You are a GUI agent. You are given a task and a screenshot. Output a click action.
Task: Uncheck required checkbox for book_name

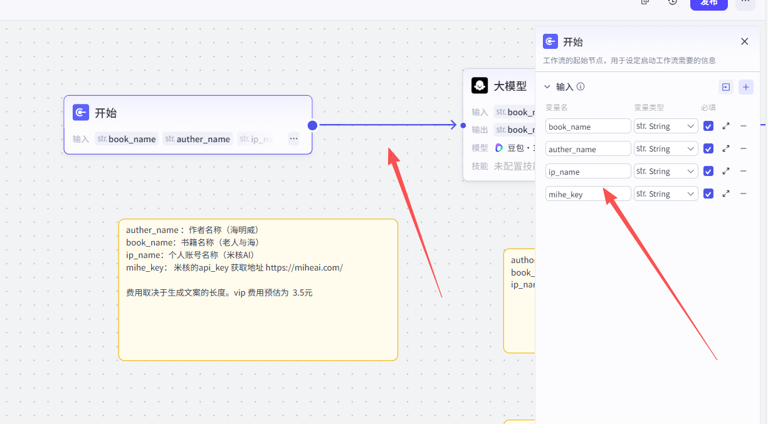point(708,126)
